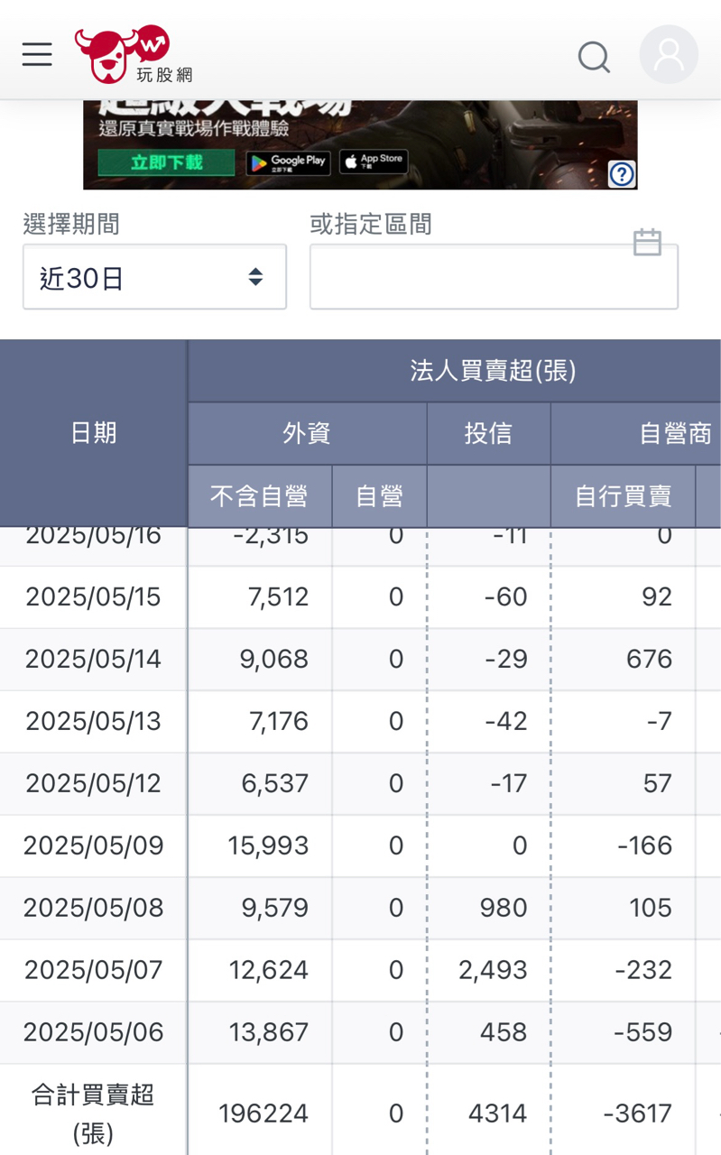Click the 合計買賣超 (張) total label
This screenshot has height=1155, width=721.
pyautogui.click(x=93, y=1113)
